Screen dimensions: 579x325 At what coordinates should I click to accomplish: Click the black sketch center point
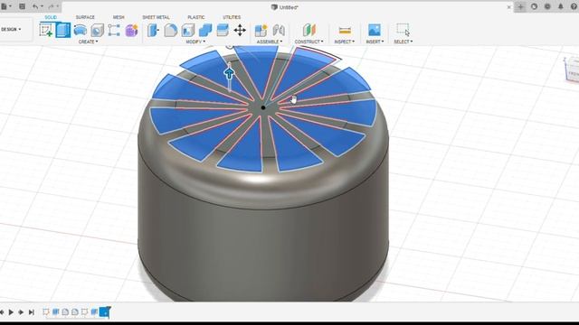[263, 107]
